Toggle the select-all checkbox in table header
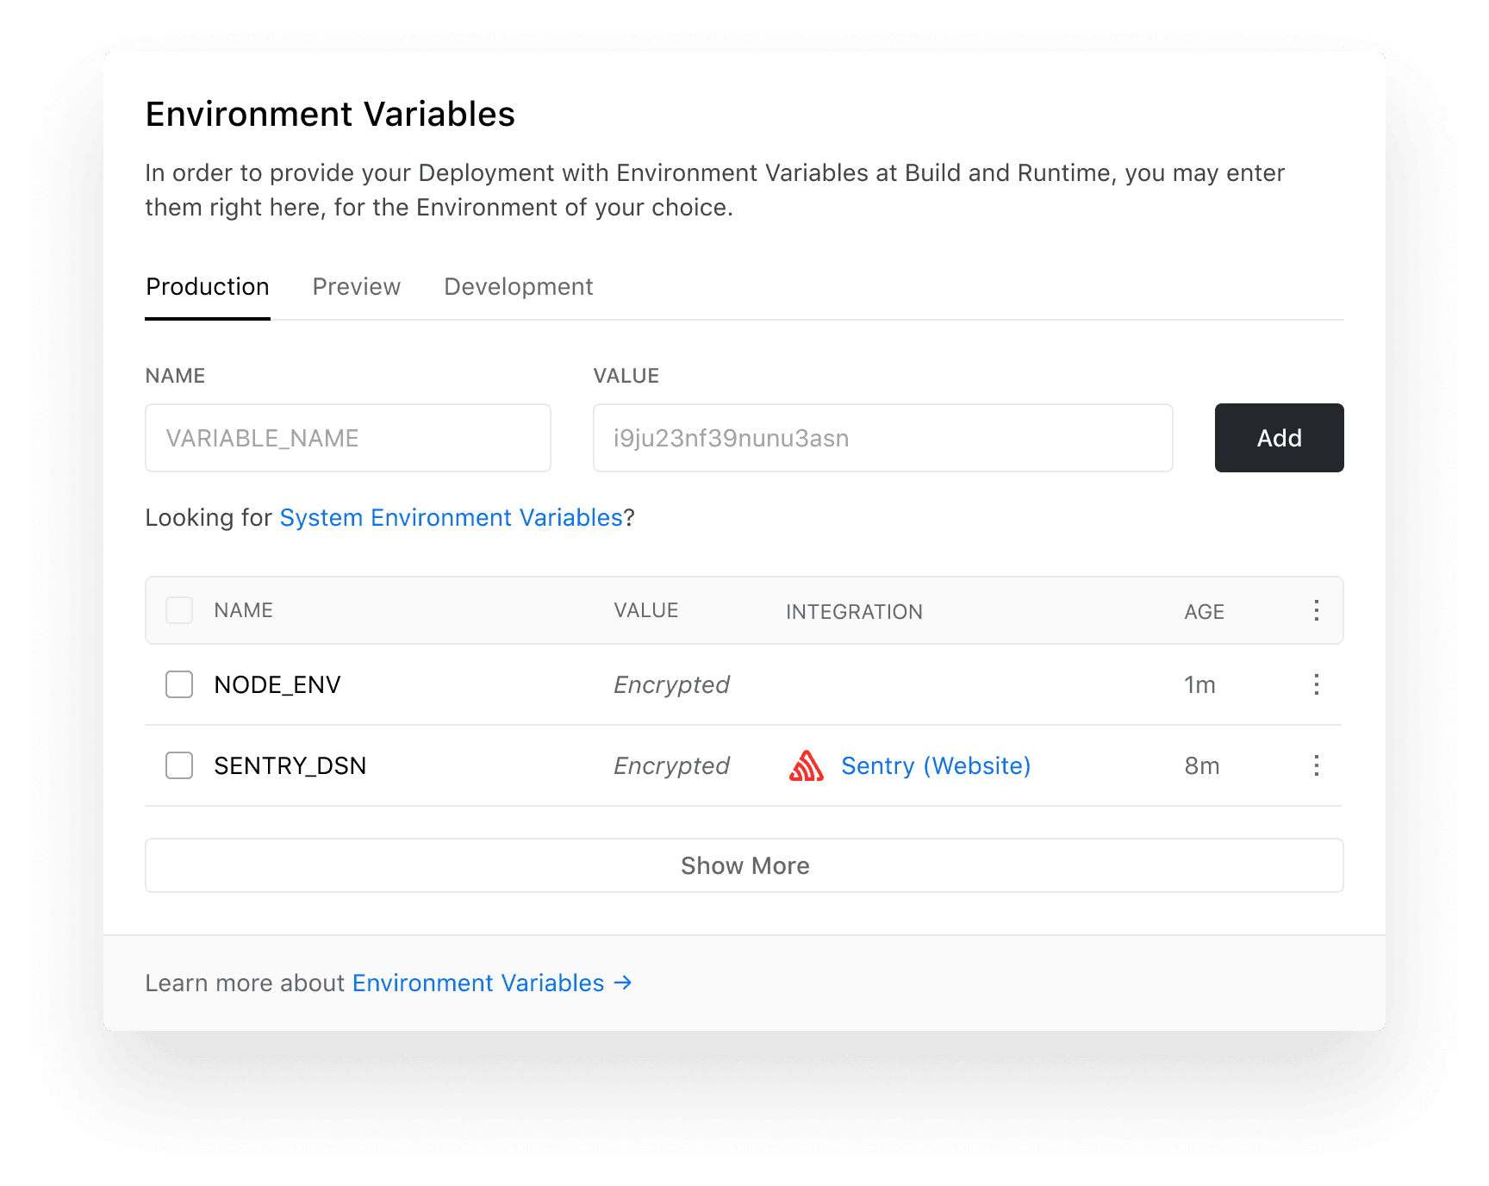 (179, 610)
